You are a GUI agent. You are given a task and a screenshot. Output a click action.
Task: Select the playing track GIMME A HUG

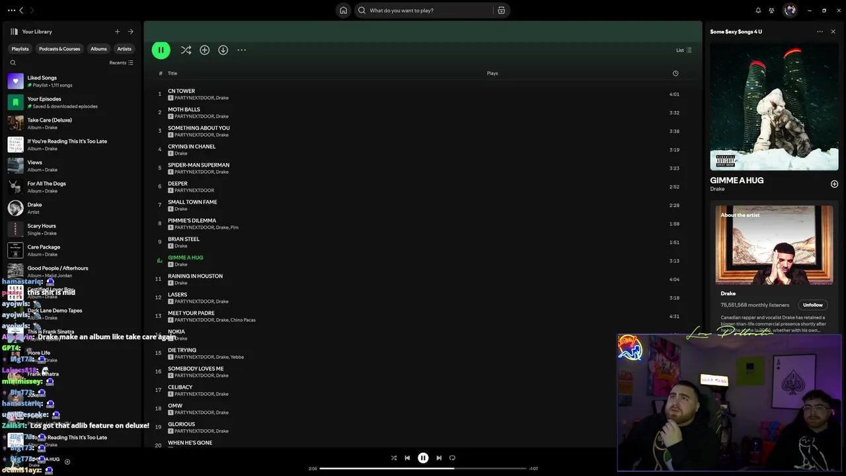click(423, 260)
